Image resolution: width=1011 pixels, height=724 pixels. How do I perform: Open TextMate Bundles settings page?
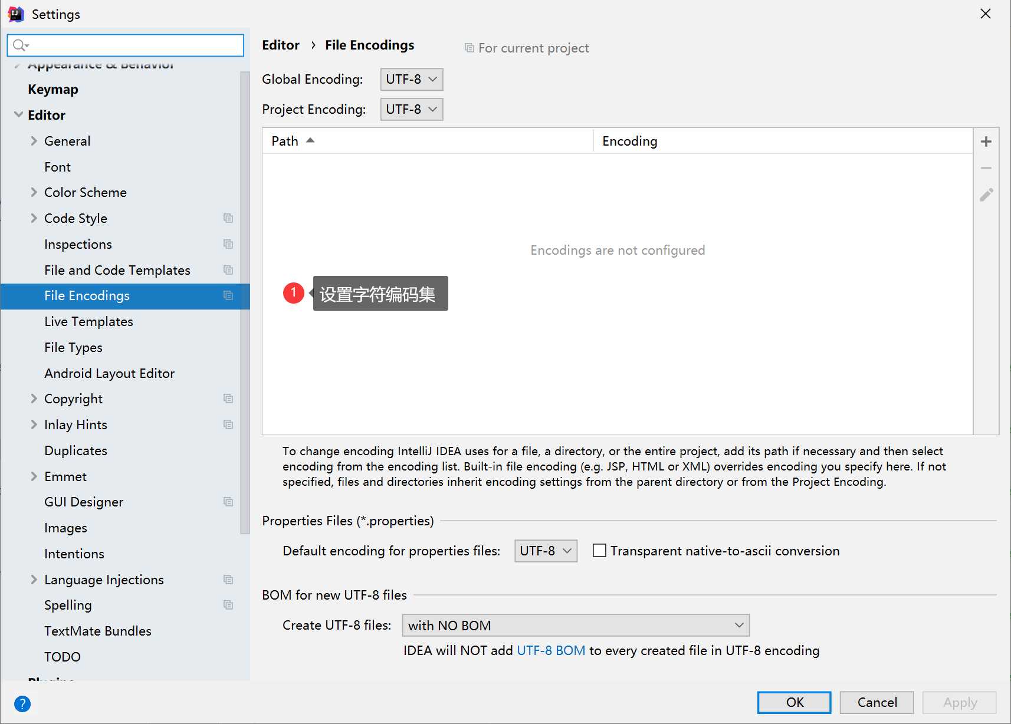(98, 631)
